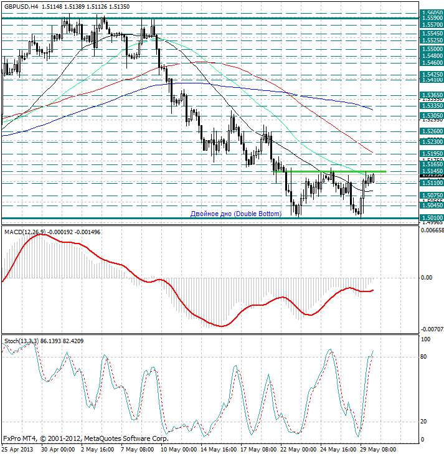Click the 30 Apr 00:00 time label
This screenshot has width=444, height=454.
pos(58,450)
